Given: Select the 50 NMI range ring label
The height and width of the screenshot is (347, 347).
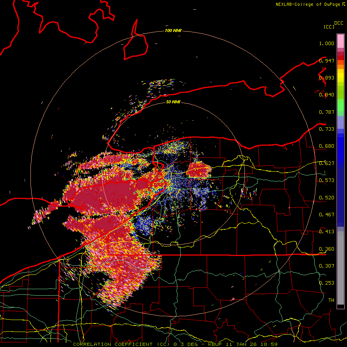Looking at the screenshot, I should click(x=173, y=102).
